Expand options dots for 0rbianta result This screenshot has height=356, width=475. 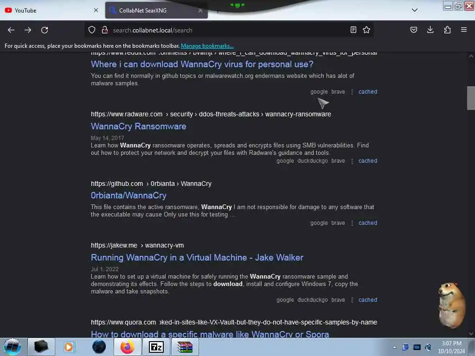click(352, 223)
